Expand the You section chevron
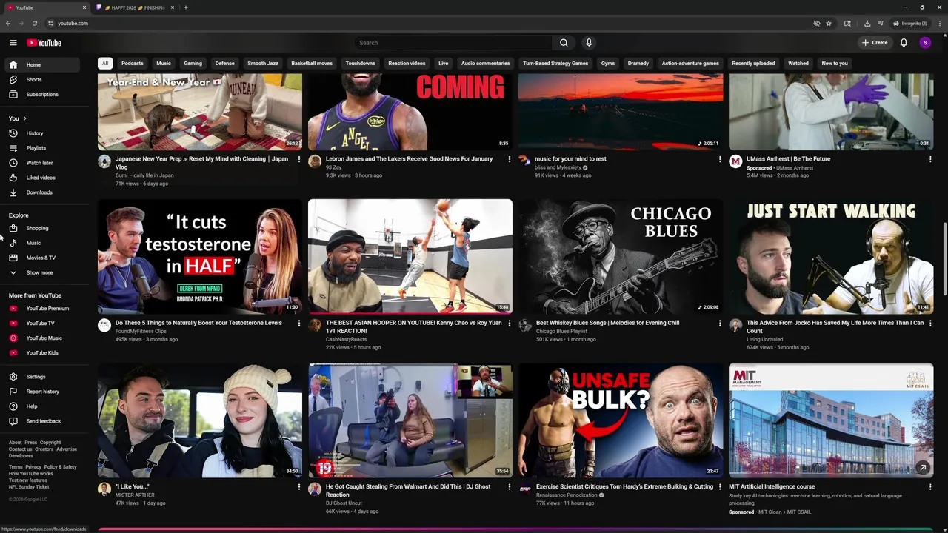Image resolution: width=948 pixels, height=533 pixels. pyautogui.click(x=24, y=118)
